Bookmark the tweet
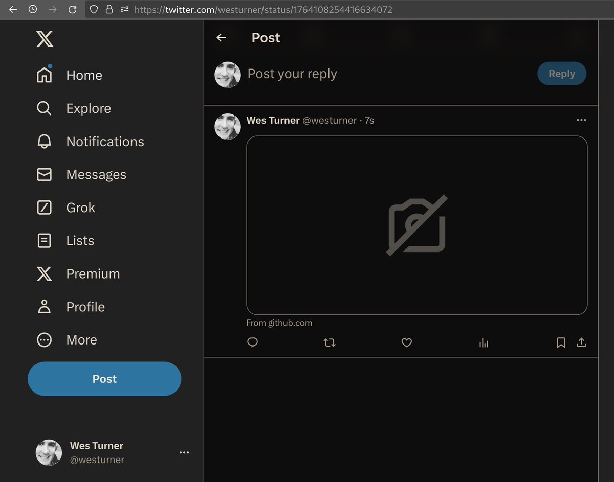Image resolution: width=614 pixels, height=482 pixels. [561, 342]
